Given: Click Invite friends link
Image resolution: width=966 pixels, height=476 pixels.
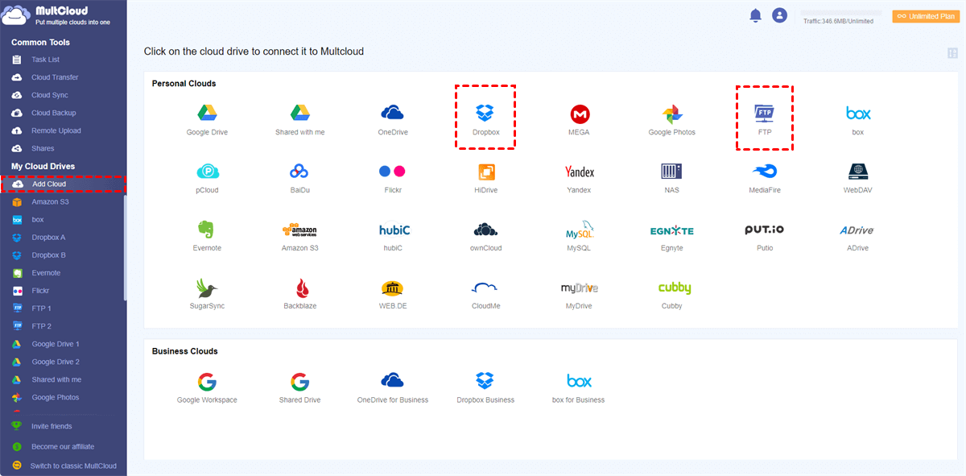Looking at the screenshot, I should (52, 426).
